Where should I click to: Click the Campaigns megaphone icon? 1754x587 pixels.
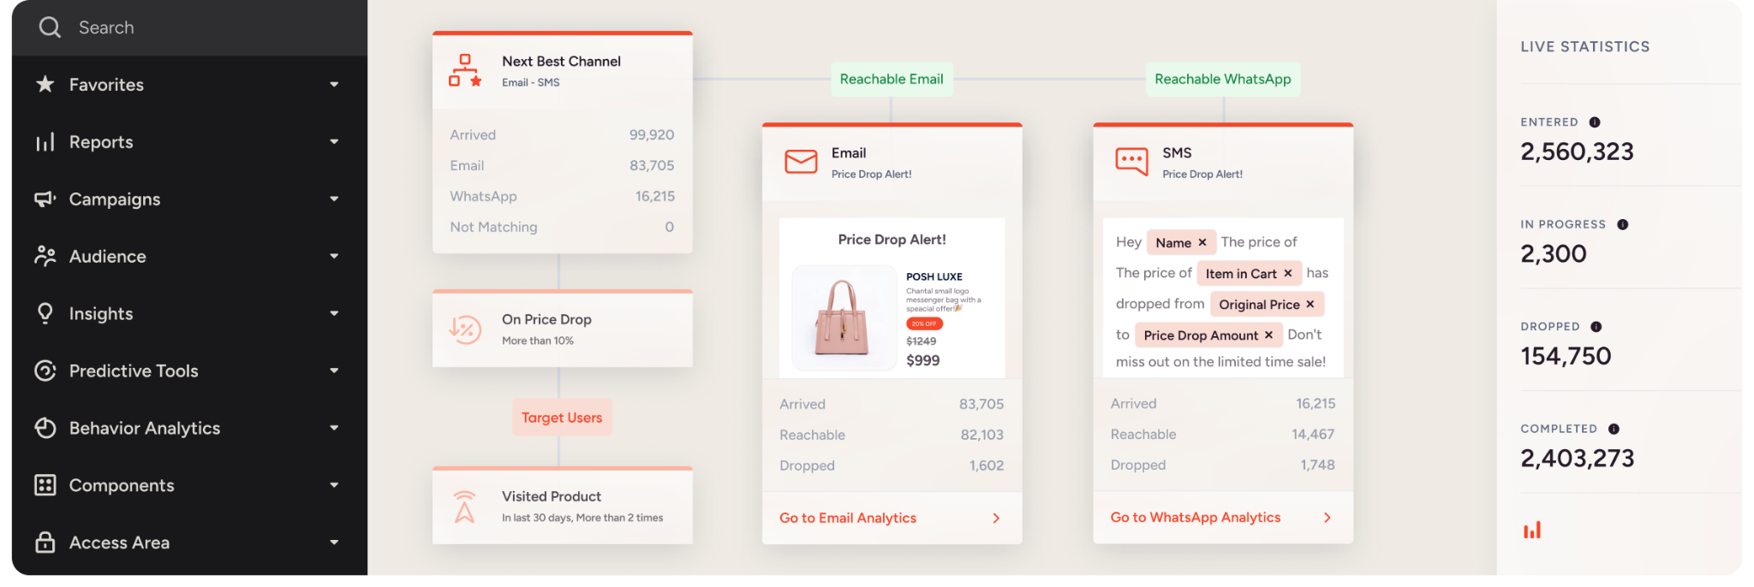tap(45, 199)
